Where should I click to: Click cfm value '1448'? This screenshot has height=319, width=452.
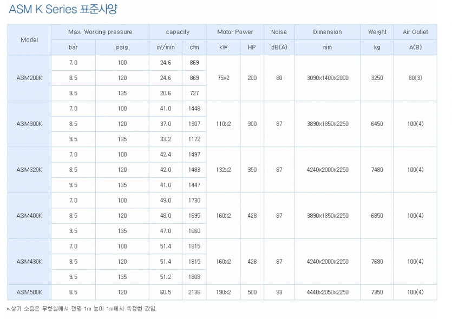[x=194, y=109]
